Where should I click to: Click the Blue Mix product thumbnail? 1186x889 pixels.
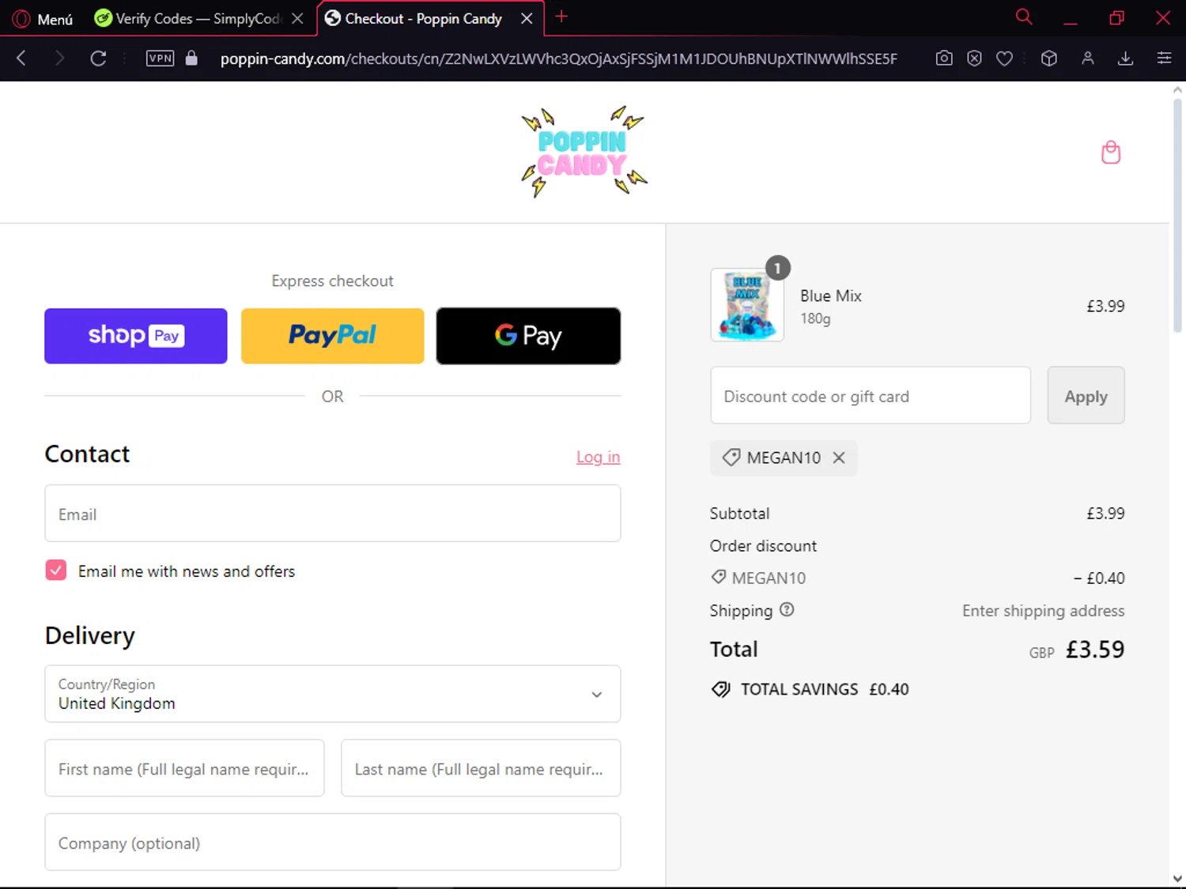coord(747,305)
